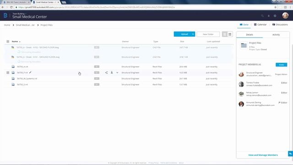Open the file named 56750_M_Systems.rvt
This screenshot has width=293, height=165.
[27, 78]
